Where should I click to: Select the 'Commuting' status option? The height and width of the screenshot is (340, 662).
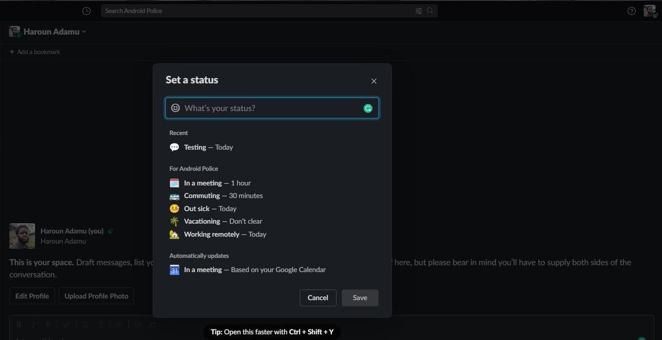(x=223, y=195)
